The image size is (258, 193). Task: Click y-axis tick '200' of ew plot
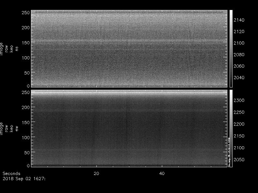(x=26, y=107)
